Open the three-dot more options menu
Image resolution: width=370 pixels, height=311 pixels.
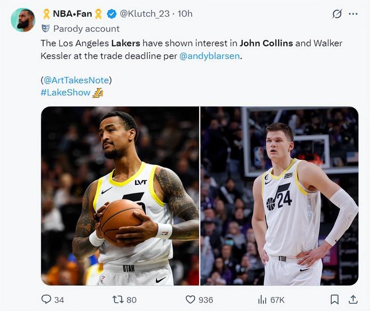(354, 14)
